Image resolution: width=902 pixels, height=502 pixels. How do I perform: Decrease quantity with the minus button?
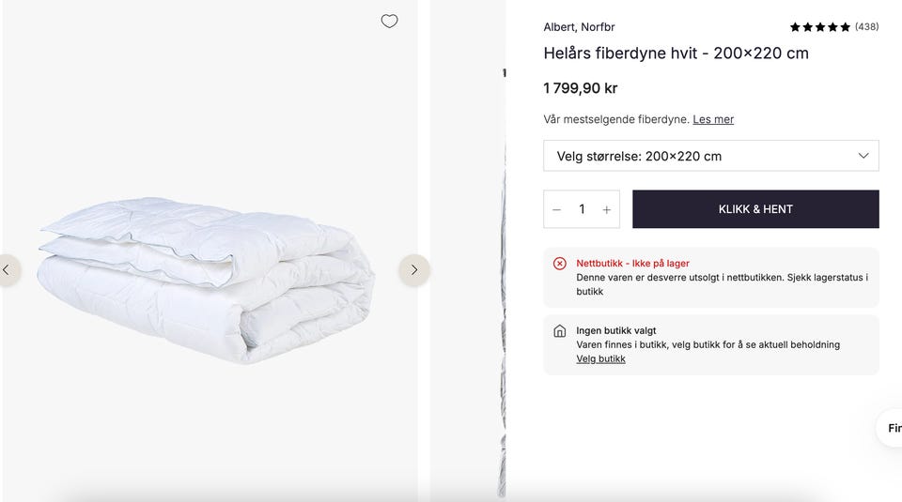(557, 209)
